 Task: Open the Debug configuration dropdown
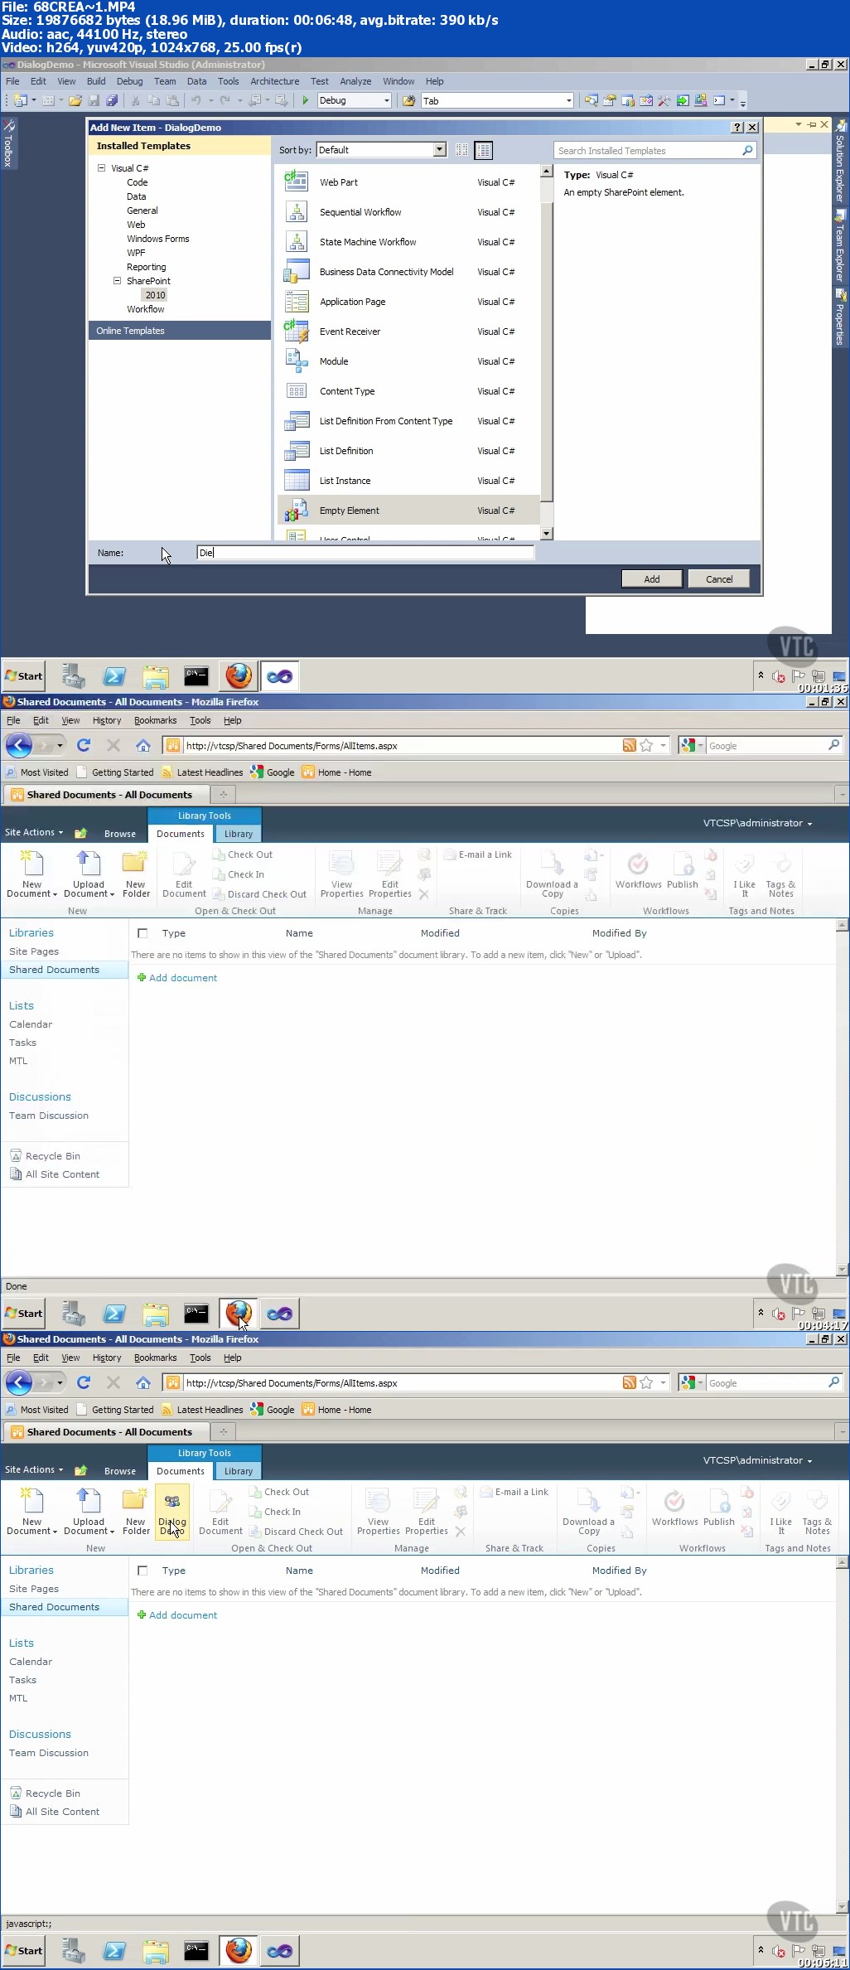click(x=386, y=100)
